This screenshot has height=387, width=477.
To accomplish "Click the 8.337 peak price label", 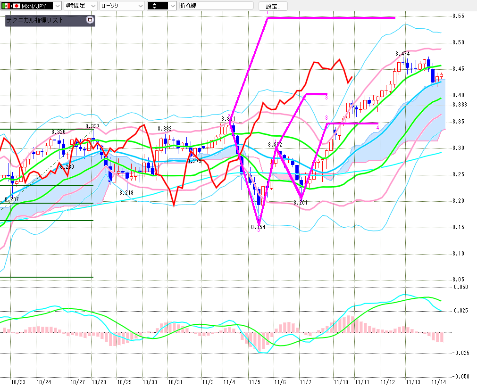I will (92, 126).
